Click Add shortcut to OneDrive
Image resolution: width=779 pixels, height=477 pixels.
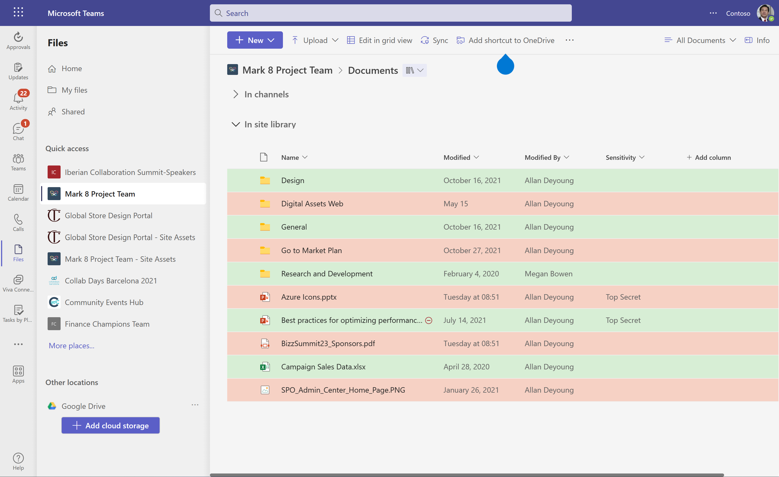[505, 40]
